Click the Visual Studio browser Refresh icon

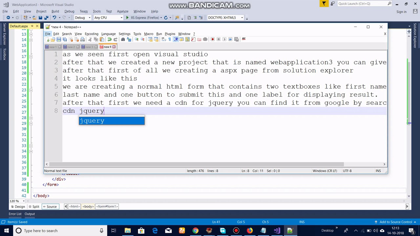pyautogui.click(x=166, y=18)
